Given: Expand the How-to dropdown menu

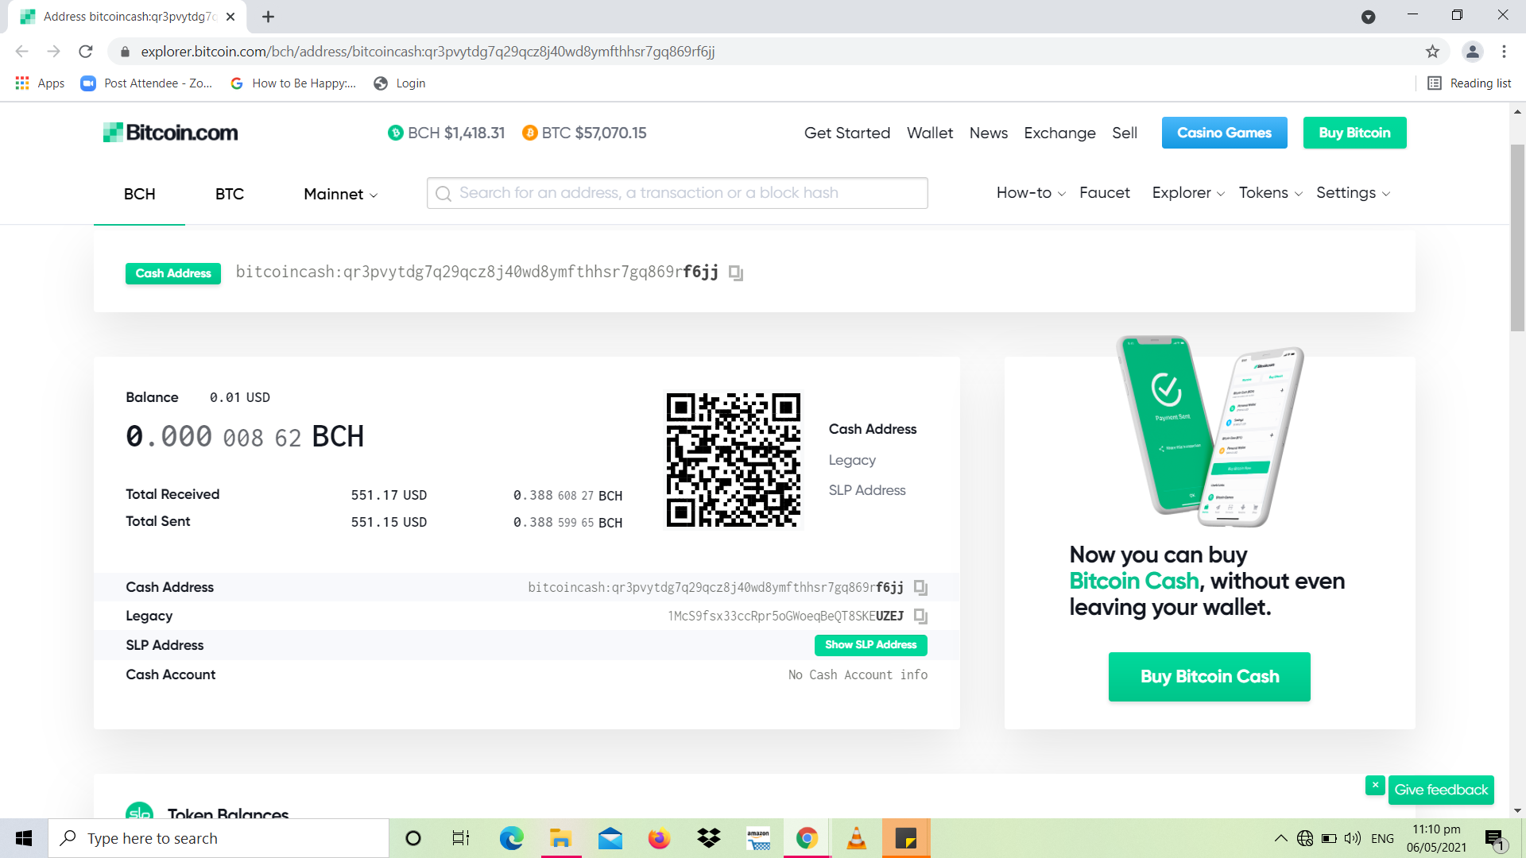Looking at the screenshot, I should point(1031,193).
